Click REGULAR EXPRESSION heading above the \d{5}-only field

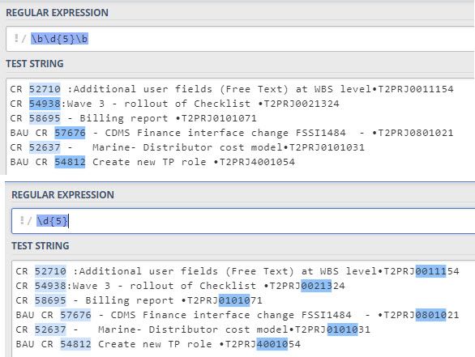point(62,195)
